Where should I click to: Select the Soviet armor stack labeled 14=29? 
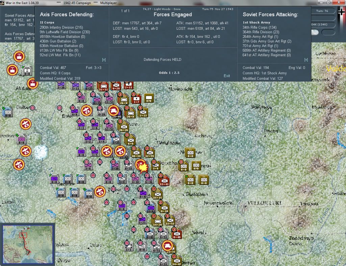point(157,221)
